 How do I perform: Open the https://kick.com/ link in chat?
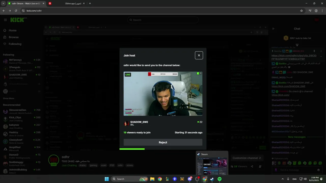(x=280, y=95)
